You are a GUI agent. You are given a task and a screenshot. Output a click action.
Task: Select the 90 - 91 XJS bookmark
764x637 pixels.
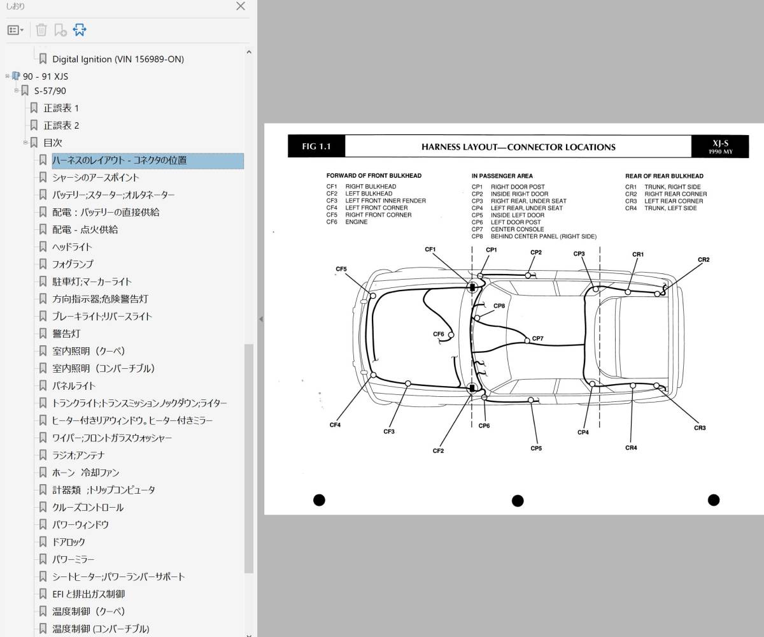pyautogui.click(x=45, y=76)
